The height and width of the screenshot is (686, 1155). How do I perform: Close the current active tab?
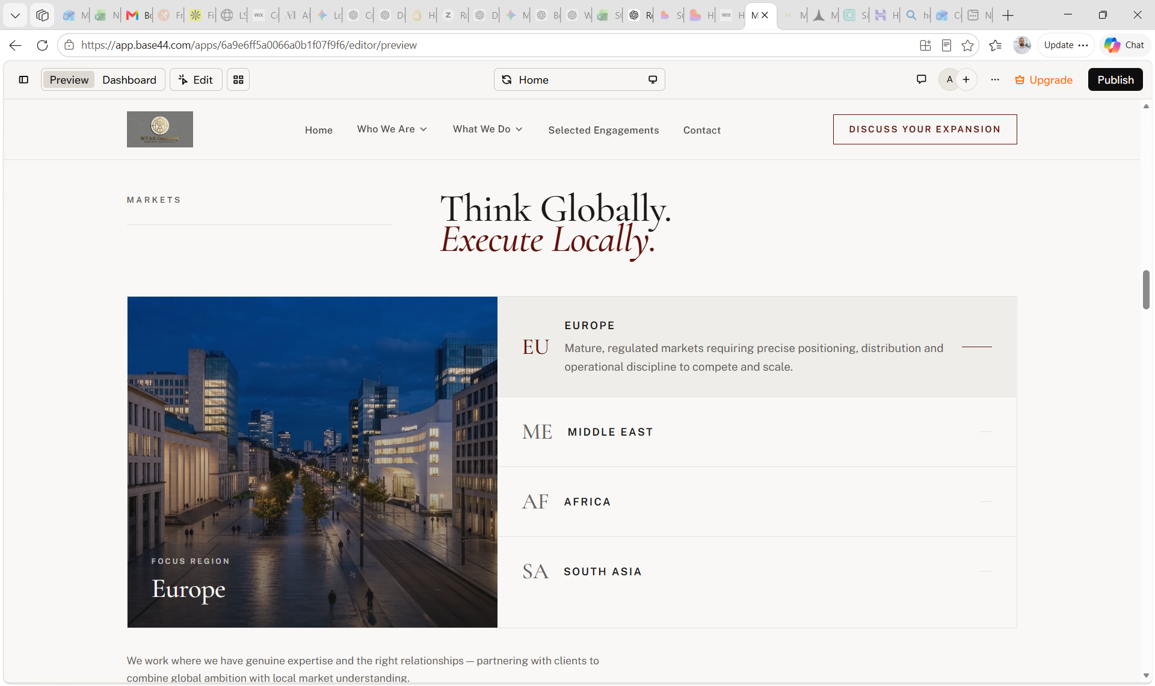(765, 15)
